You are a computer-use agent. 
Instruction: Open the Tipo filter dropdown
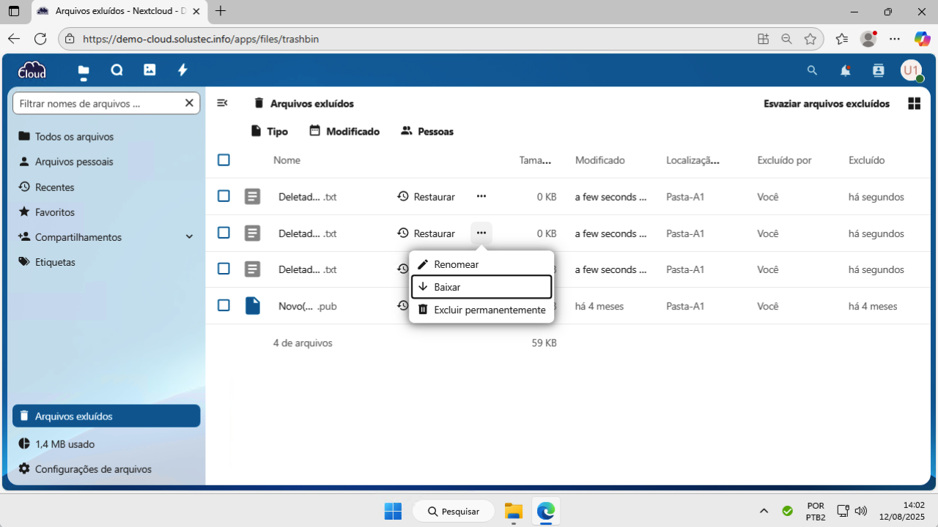click(x=269, y=132)
